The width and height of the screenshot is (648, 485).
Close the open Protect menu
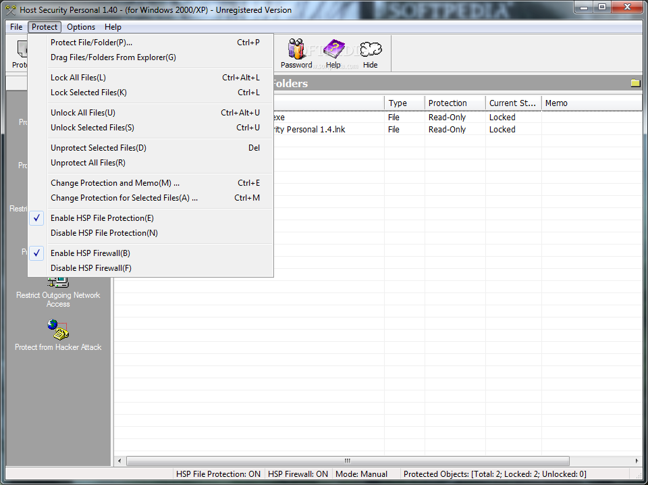(x=45, y=27)
